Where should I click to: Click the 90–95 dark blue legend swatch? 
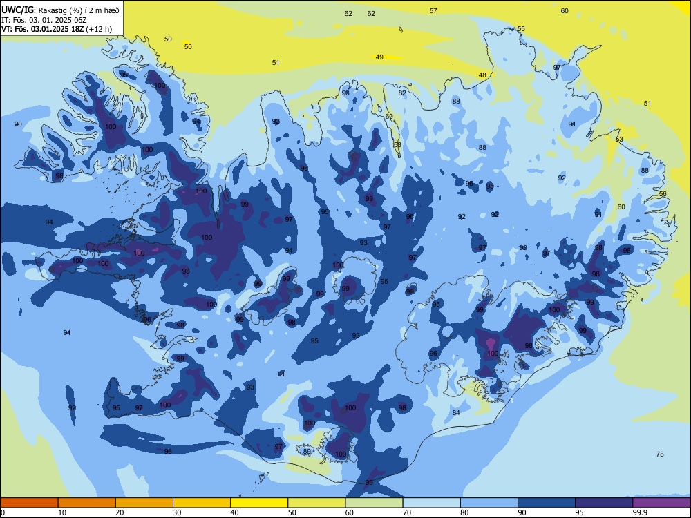click(547, 503)
